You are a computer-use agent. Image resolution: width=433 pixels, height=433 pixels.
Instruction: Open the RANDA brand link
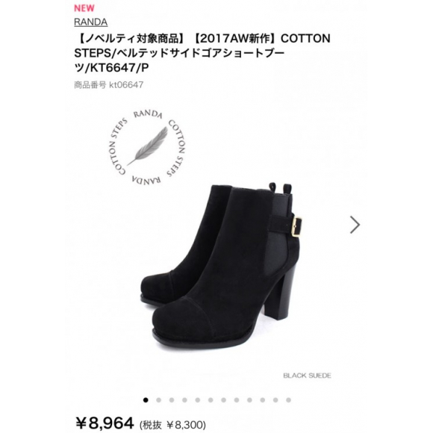click(90, 22)
